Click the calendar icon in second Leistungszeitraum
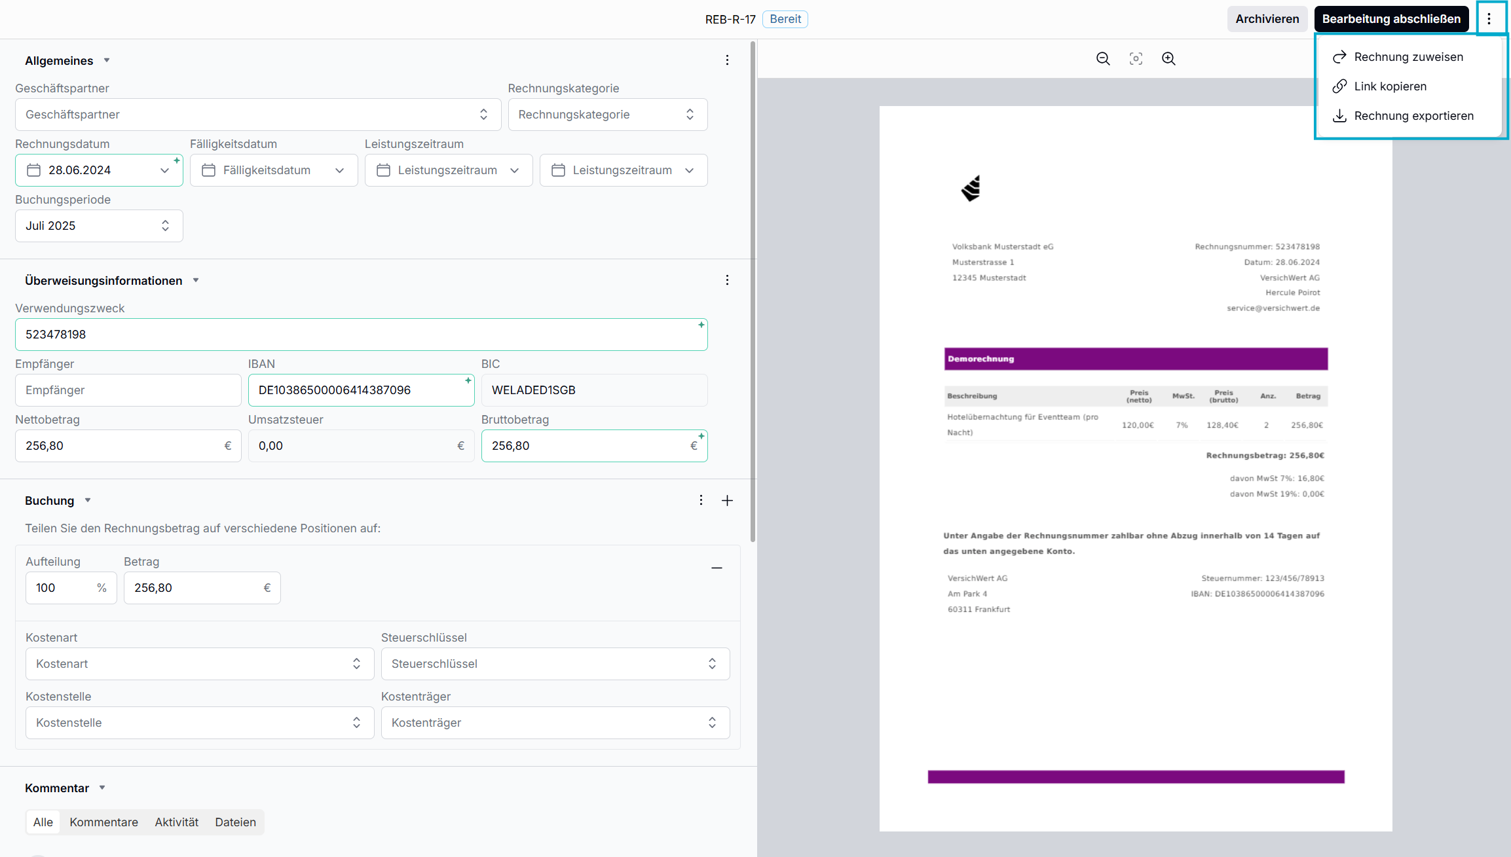Image resolution: width=1511 pixels, height=857 pixels. click(559, 170)
